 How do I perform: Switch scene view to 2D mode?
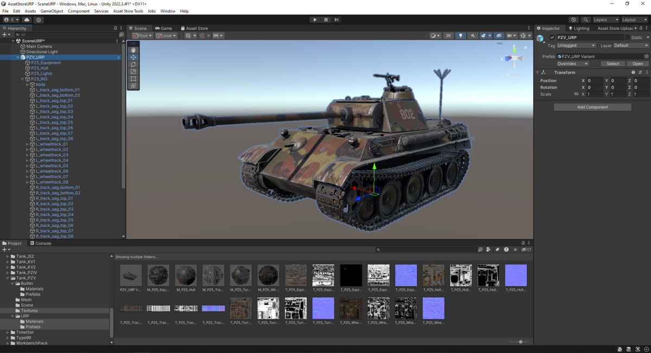coord(449,35)
